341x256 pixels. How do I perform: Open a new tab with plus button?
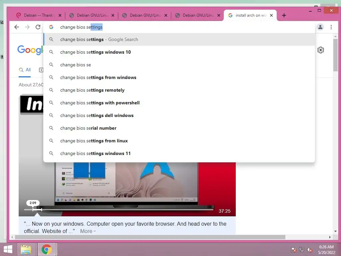(284, 15)
